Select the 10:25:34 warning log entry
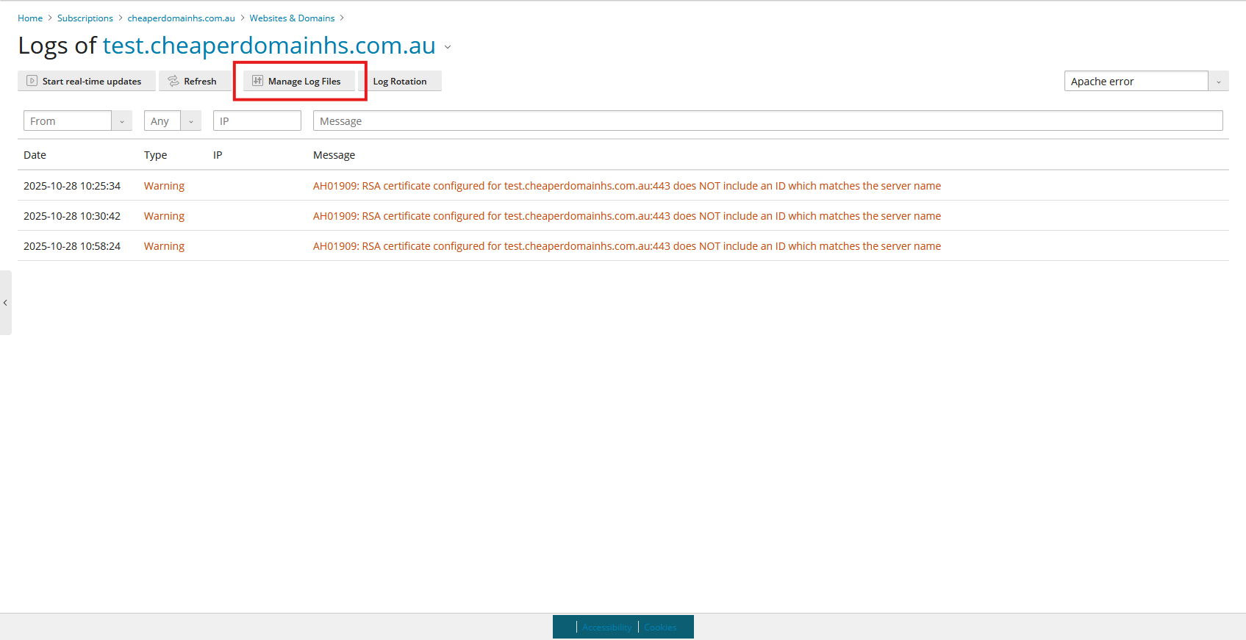1246x640 pixels. (x=72, y=186)
